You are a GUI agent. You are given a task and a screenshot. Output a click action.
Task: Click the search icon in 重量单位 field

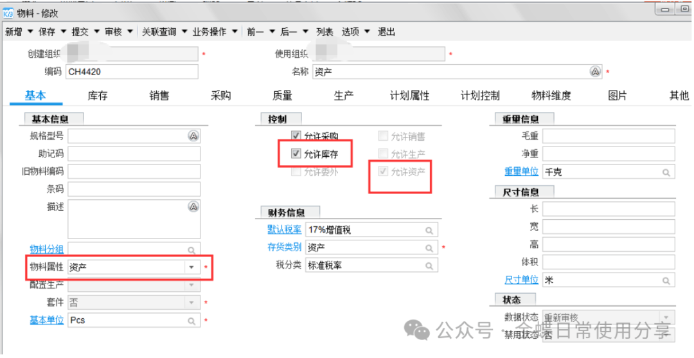click(x=666, y=172)
